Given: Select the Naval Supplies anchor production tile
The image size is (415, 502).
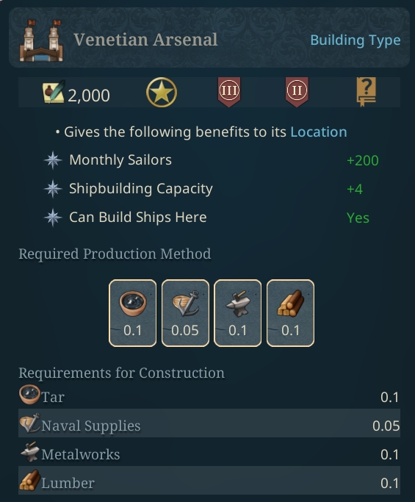Looking at the screenshot, I should coord(185,313).
